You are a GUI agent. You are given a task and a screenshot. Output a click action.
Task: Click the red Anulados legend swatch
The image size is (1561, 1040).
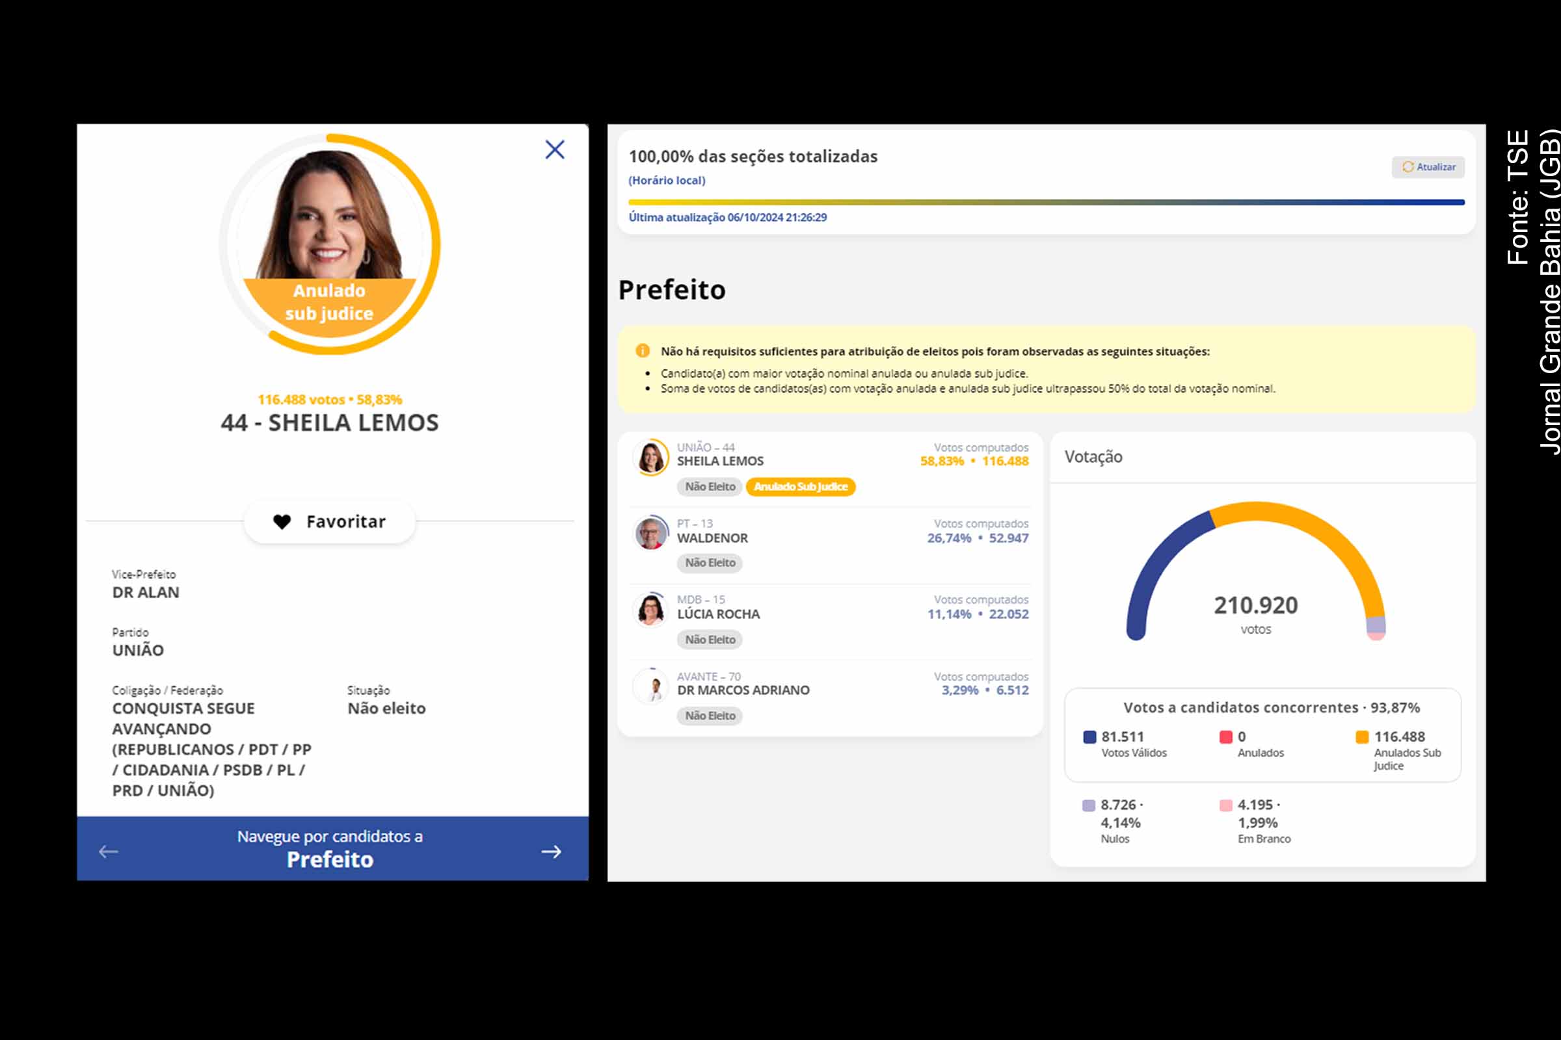coord(1226,737)
